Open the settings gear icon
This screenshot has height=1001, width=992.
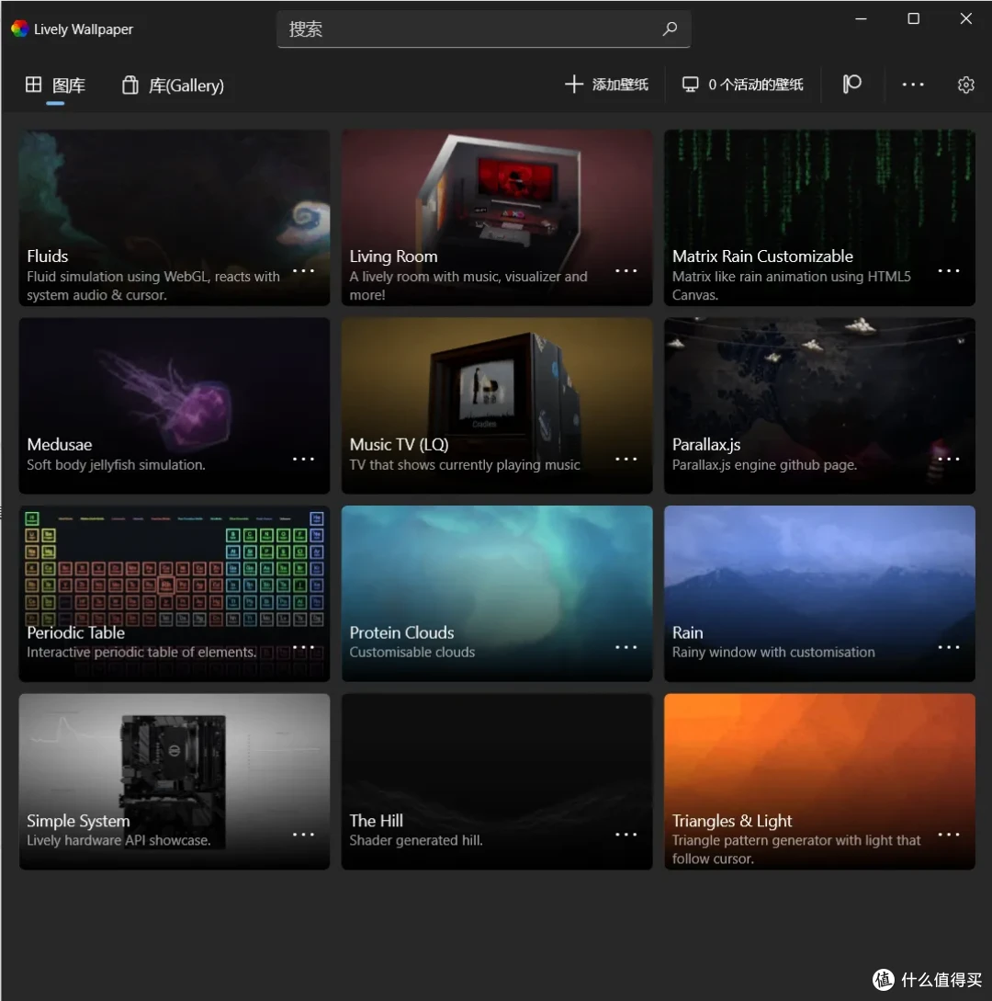(966, 85)
